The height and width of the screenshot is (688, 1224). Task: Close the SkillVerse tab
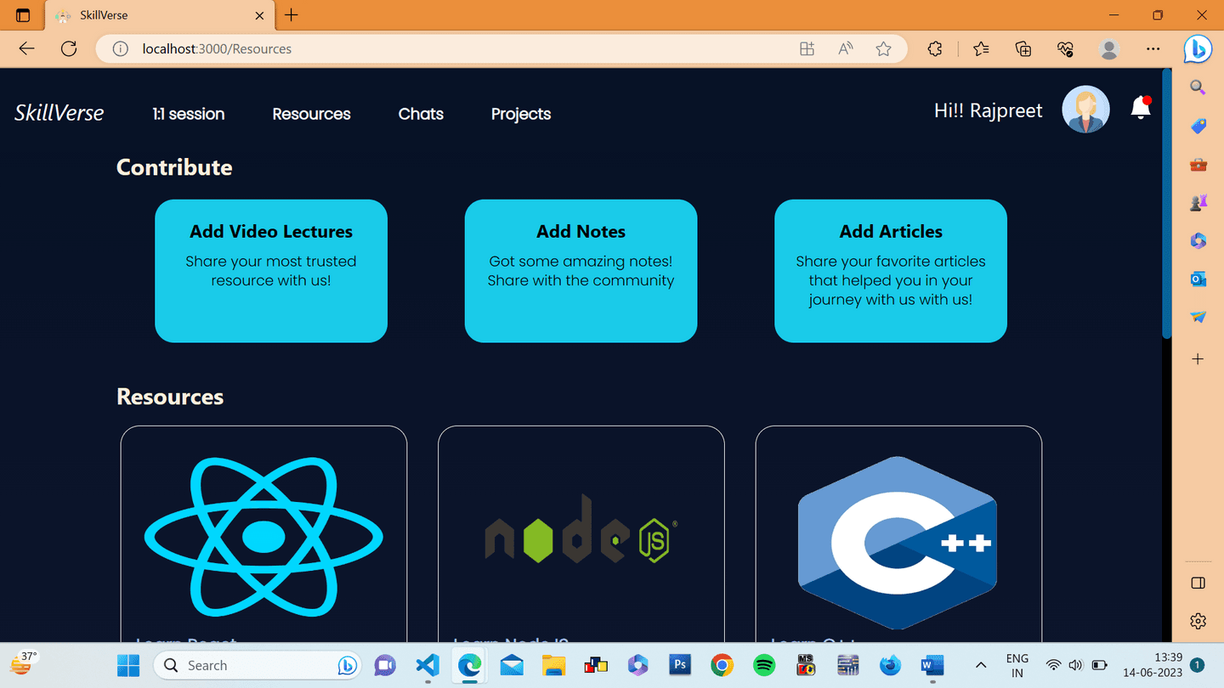click(260, 15)
